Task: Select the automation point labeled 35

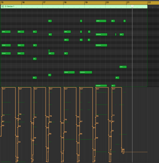Action: 76,142
